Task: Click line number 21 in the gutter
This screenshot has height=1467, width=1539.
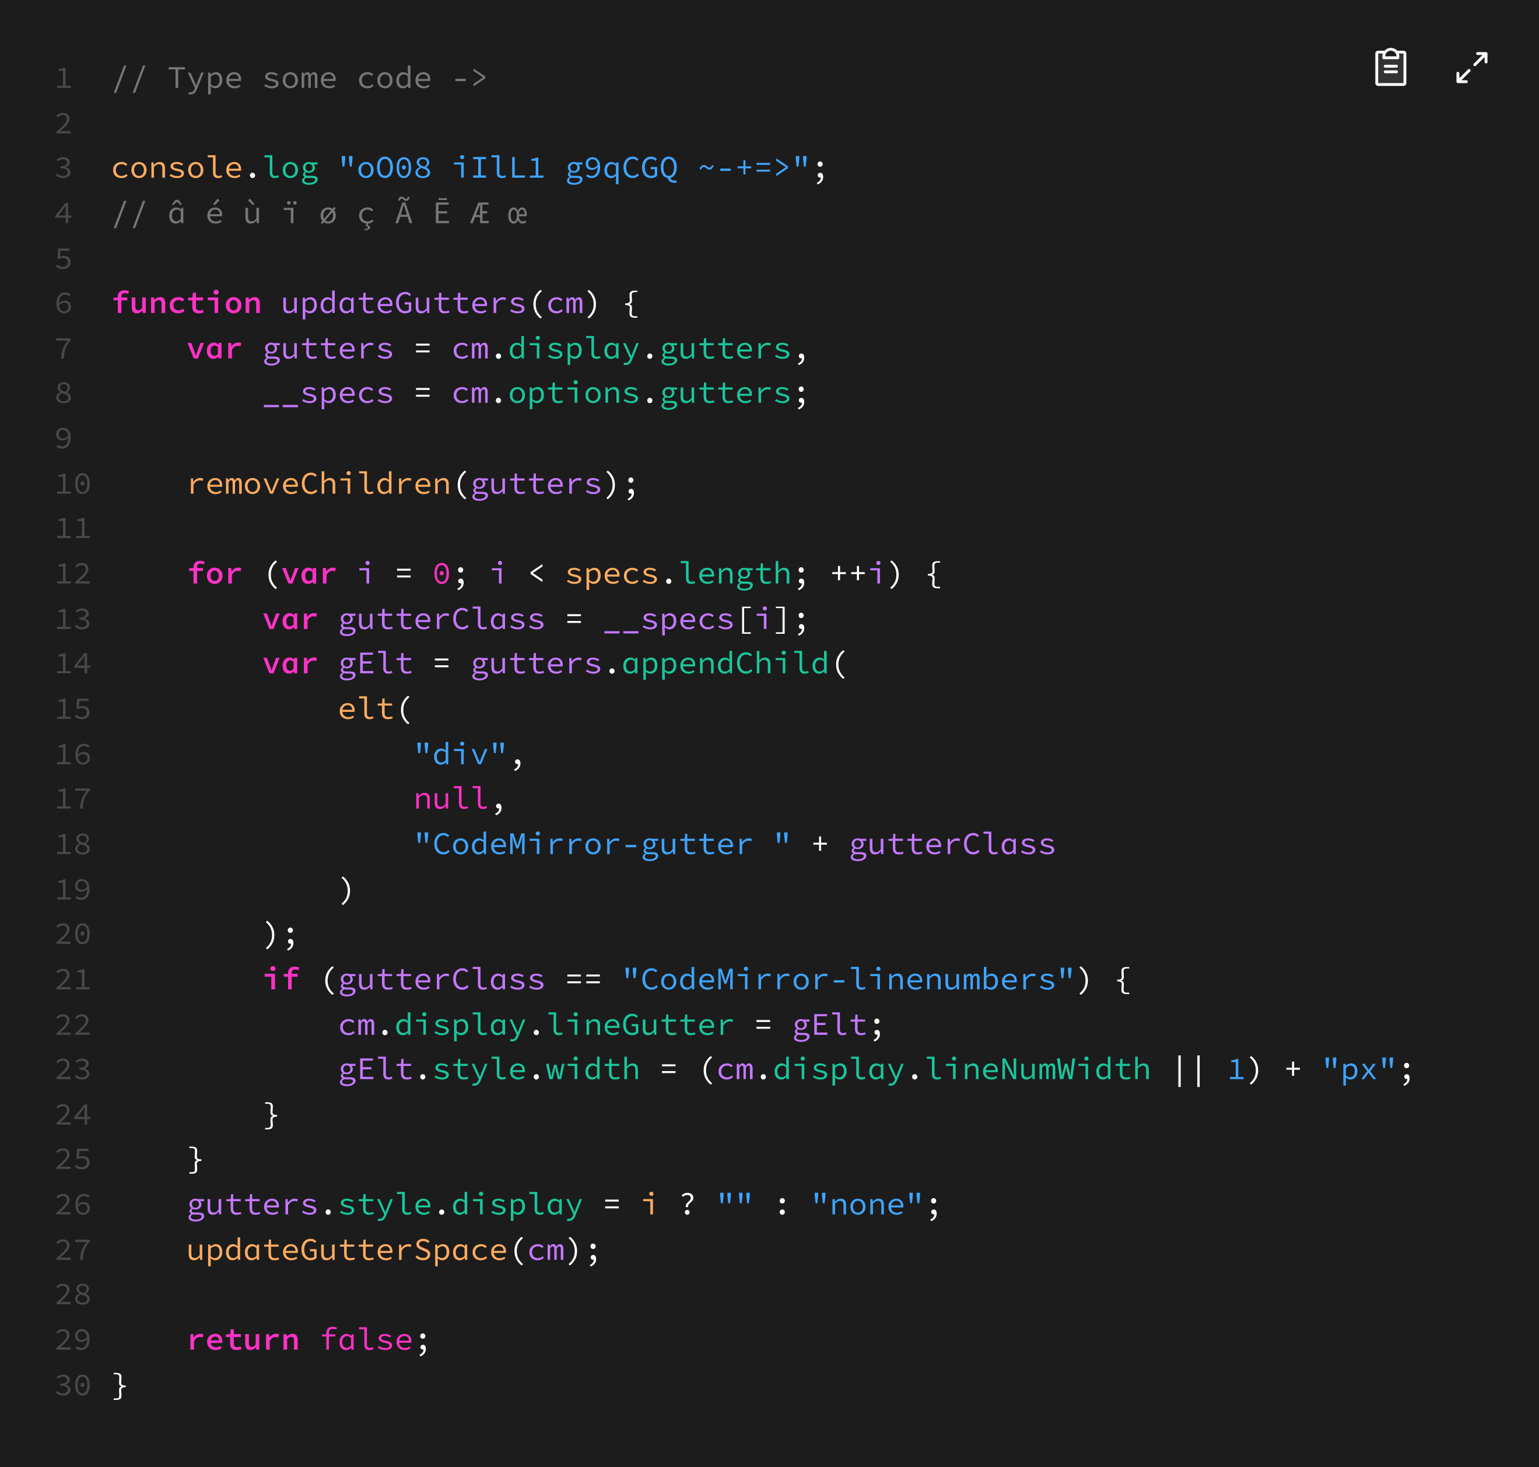Action: tap(73, 979)
